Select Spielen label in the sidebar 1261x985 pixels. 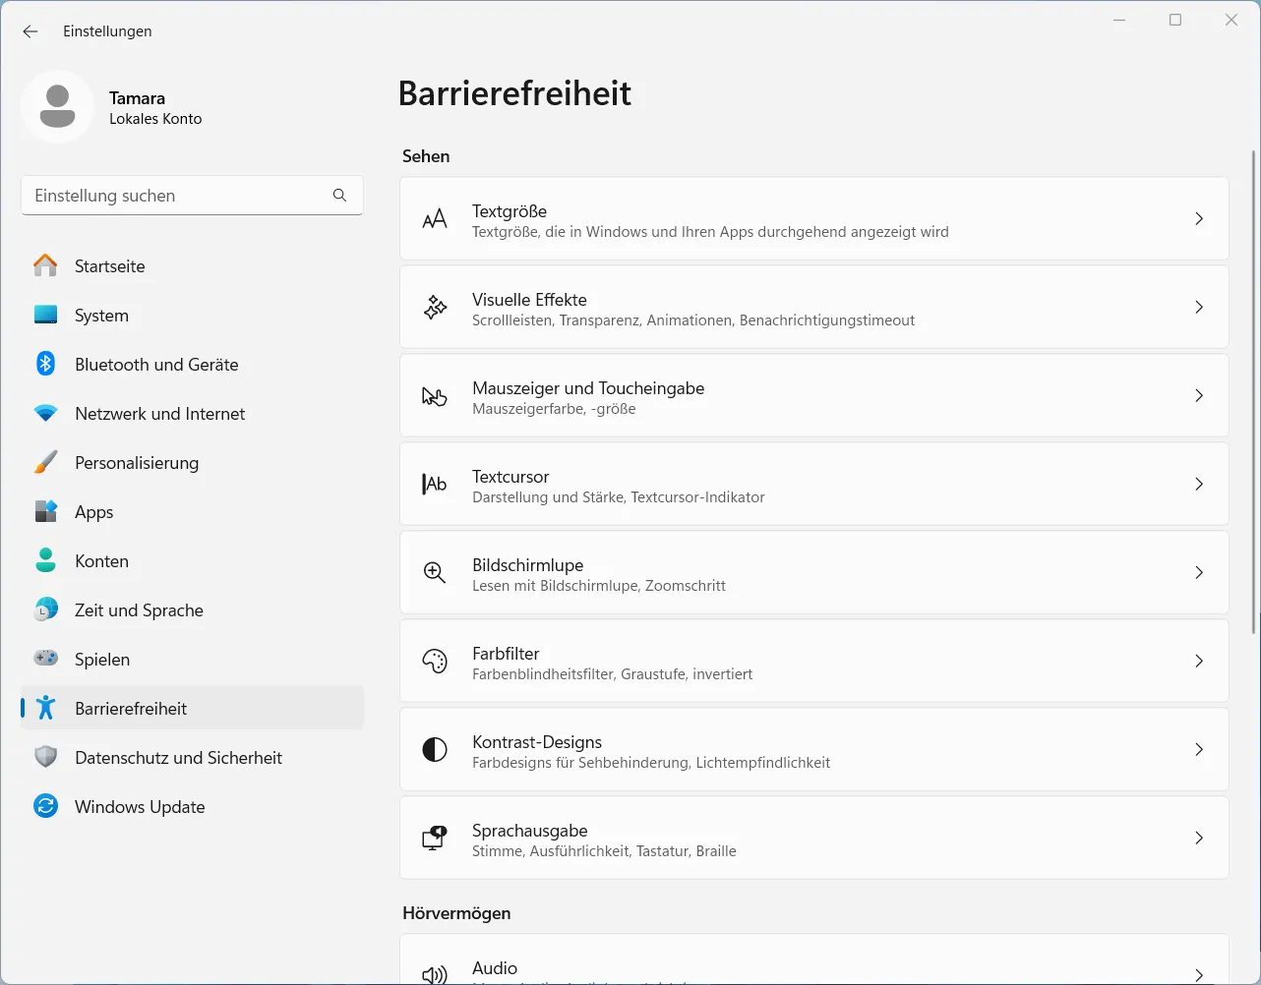[102, 660]
